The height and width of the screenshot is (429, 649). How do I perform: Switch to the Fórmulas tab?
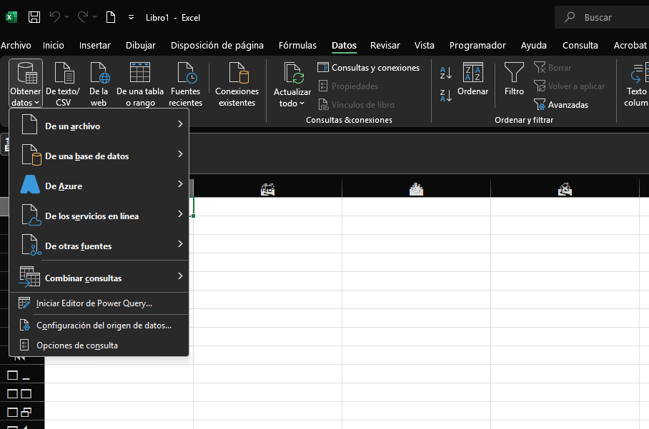click(297, 45)
